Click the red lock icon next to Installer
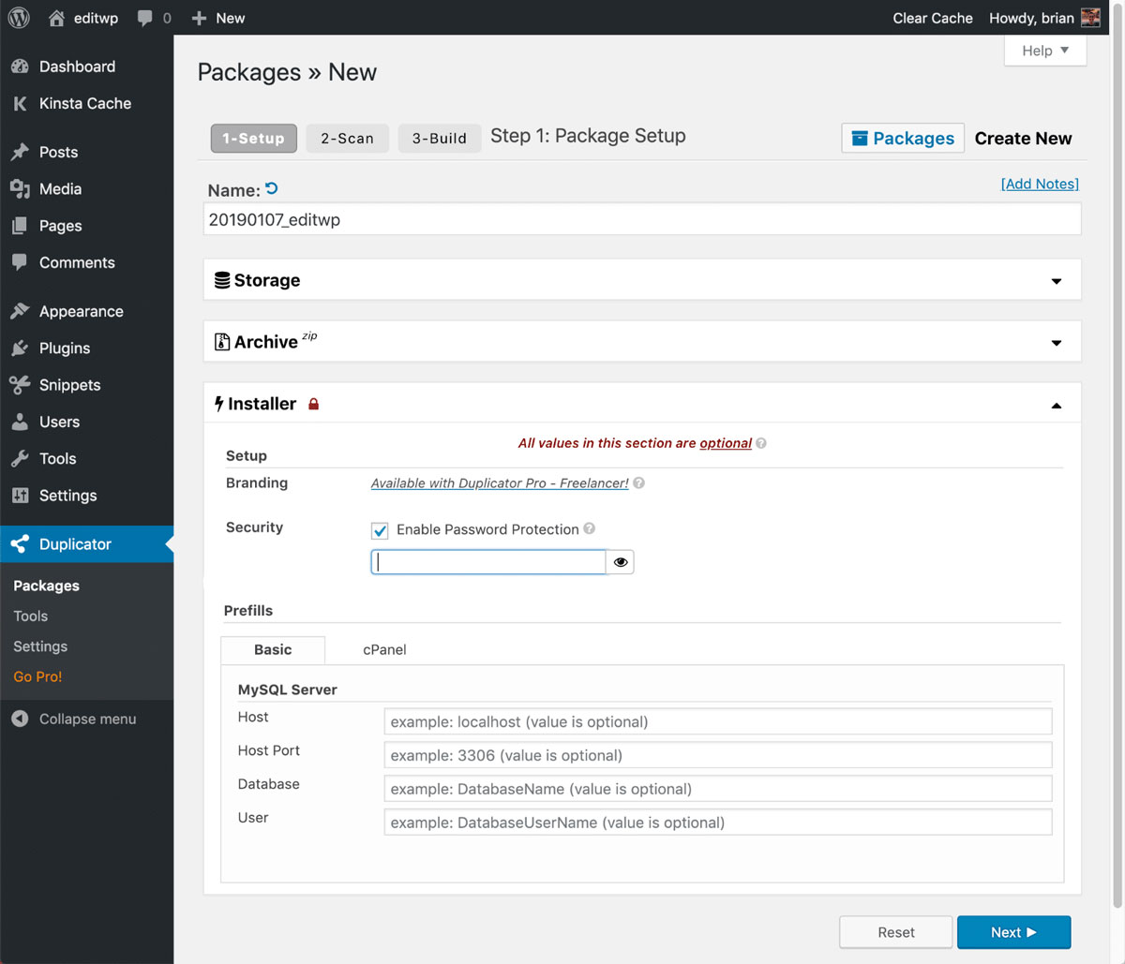This screenshot has height=964, width=1125. pyautogui.click(x=314, y=405)
